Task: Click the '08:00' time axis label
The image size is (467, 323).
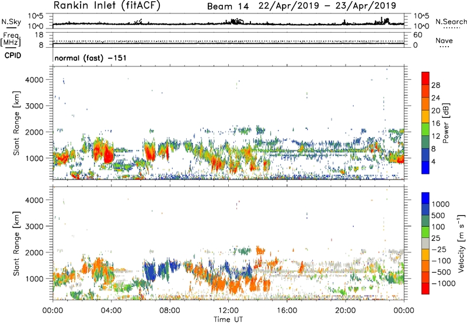Action: tap(169, 311)
